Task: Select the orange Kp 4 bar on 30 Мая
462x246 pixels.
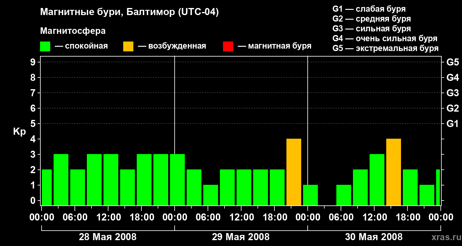Action: point(394,172)
